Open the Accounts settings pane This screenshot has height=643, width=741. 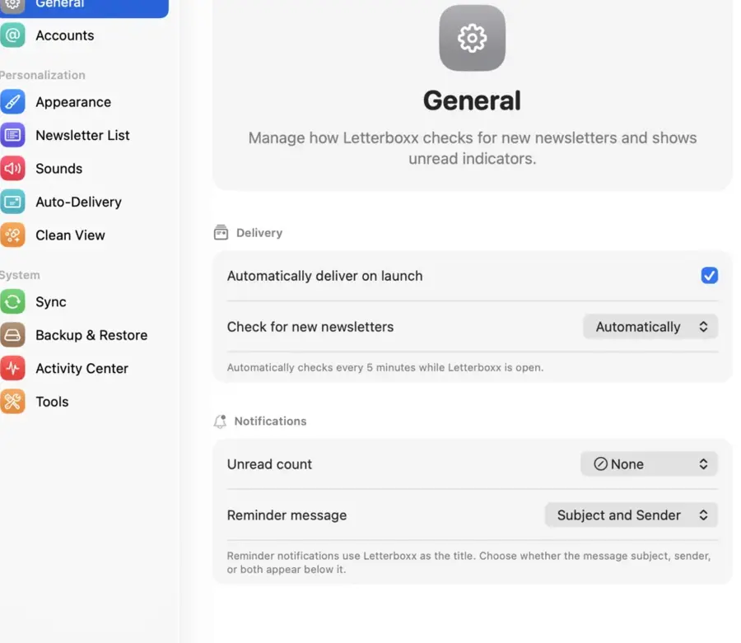84,35
